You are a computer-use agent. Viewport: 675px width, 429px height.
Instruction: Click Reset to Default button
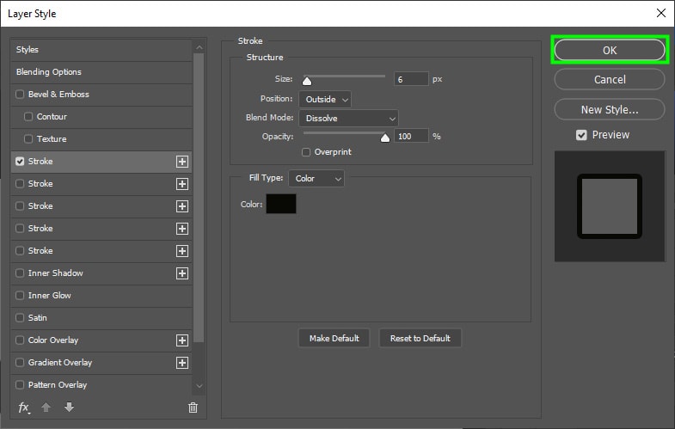tap(420, 338)
